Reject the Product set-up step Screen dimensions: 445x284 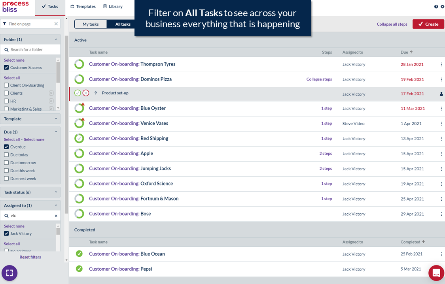[86, 93]
